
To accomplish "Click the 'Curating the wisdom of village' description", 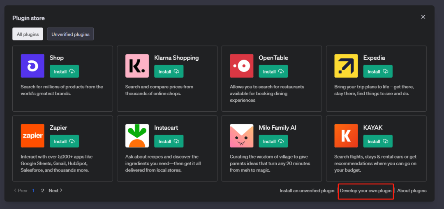I will [x=270, y=163].
